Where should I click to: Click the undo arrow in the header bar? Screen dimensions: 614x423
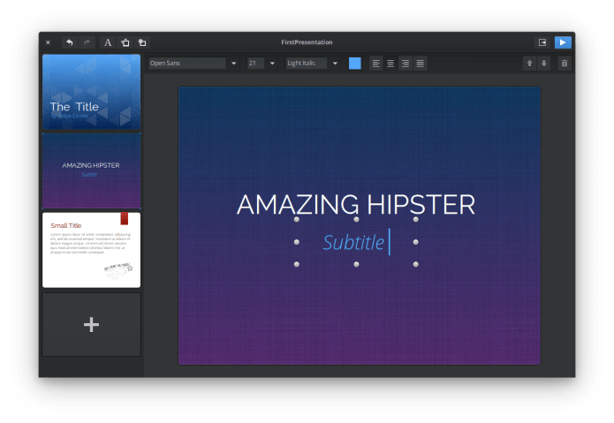click(70, 42)
